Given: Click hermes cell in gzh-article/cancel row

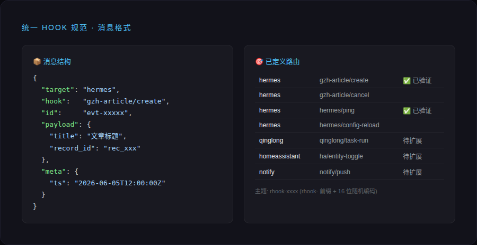Looking at the screenshot, I should coord(270,95).
